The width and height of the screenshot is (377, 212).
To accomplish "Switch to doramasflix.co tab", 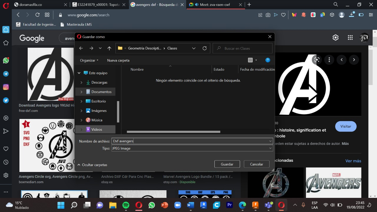I will [40, 4].
